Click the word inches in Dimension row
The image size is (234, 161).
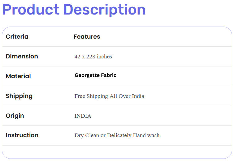(104, 57)
